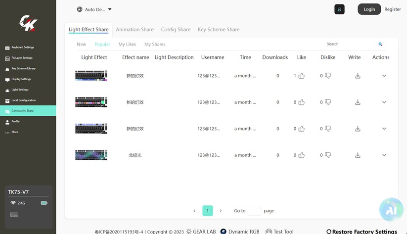
Task: Click the customer support headset icon
Action: tap(339, 9)
